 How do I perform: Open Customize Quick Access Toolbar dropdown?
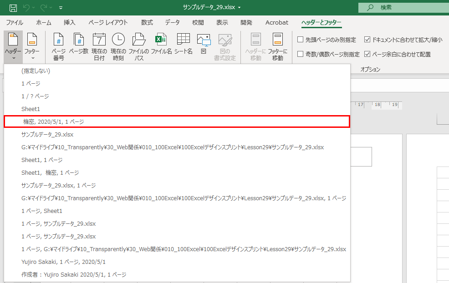[x=61, y=8]
